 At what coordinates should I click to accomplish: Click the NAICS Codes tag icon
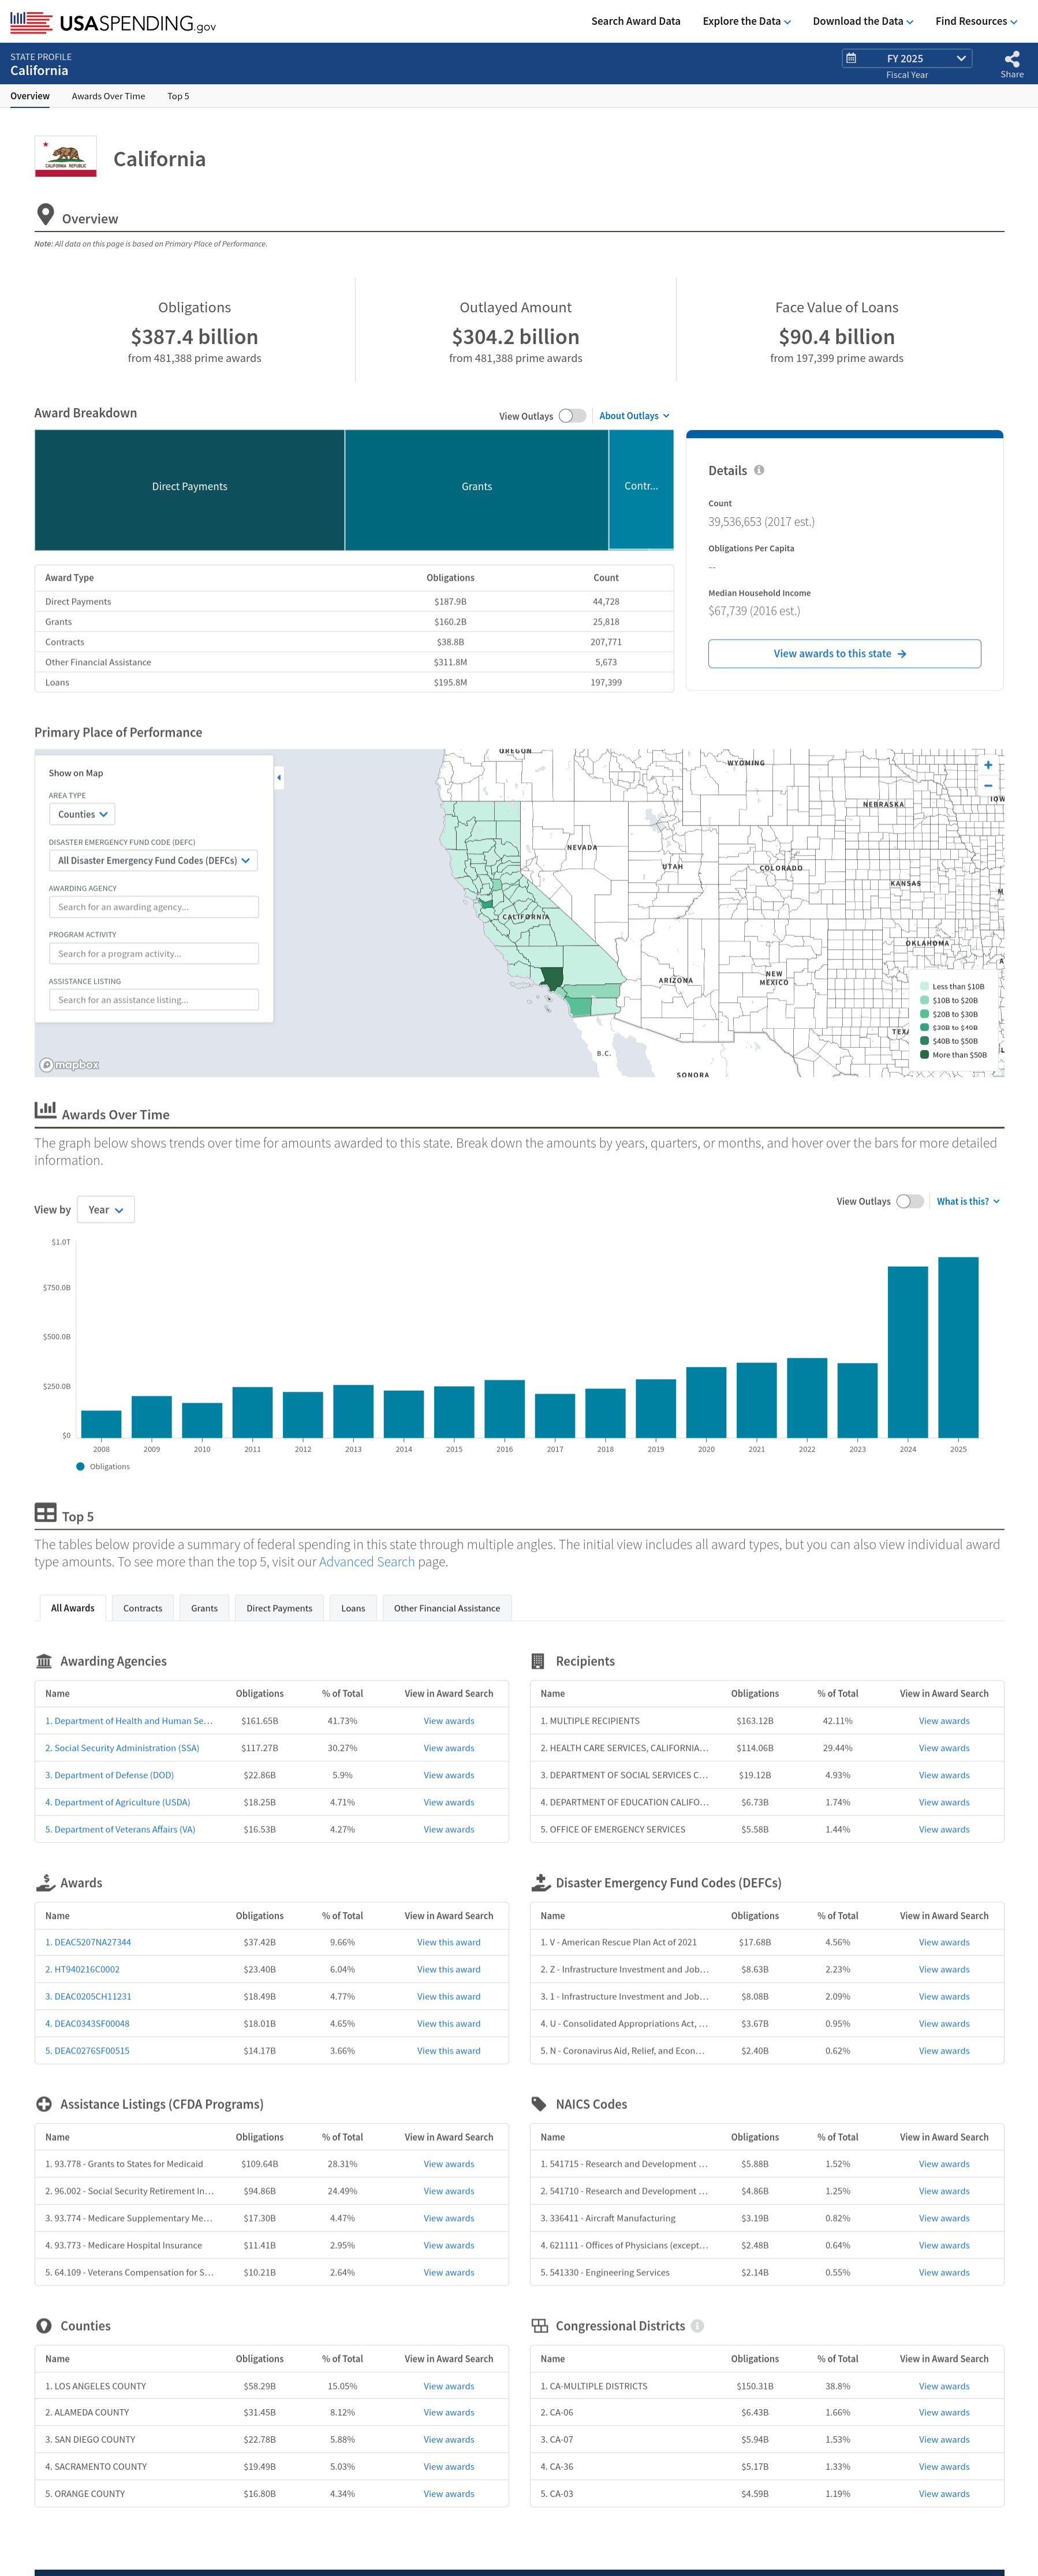pos(539,2104)
